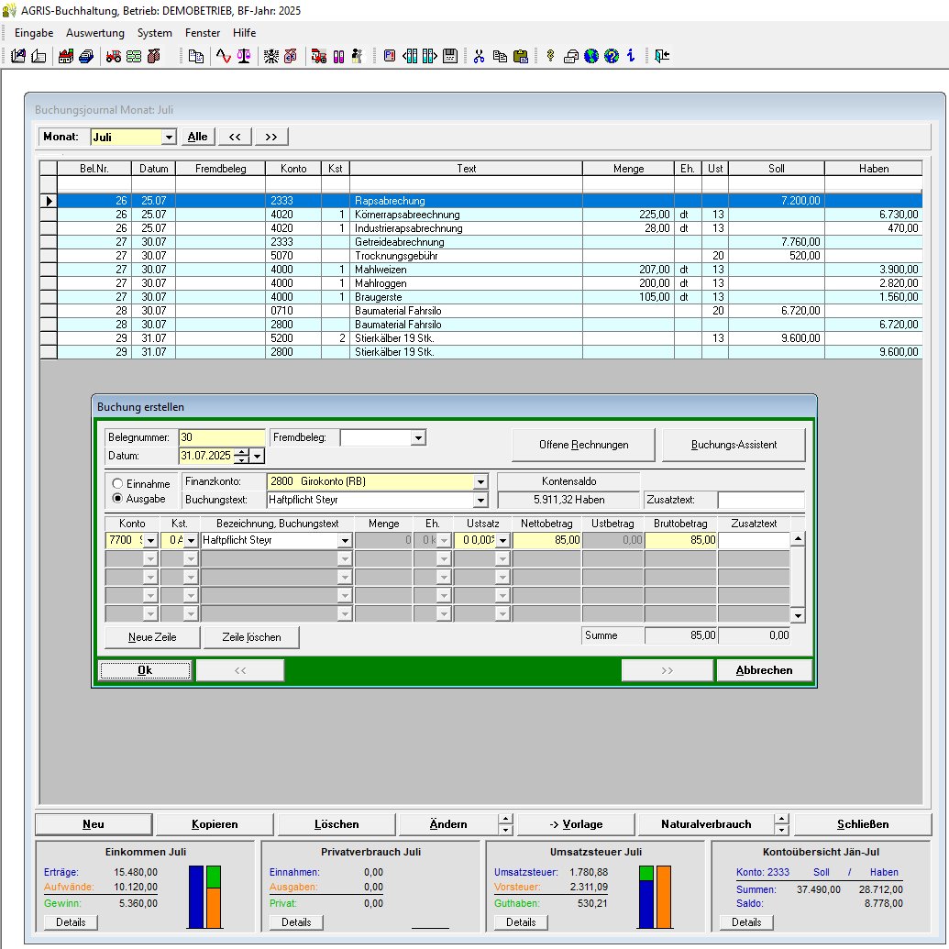Select the Ausgabe radio button
The height and width of the screenshot is (949, 949).
[x=117, y=499]
